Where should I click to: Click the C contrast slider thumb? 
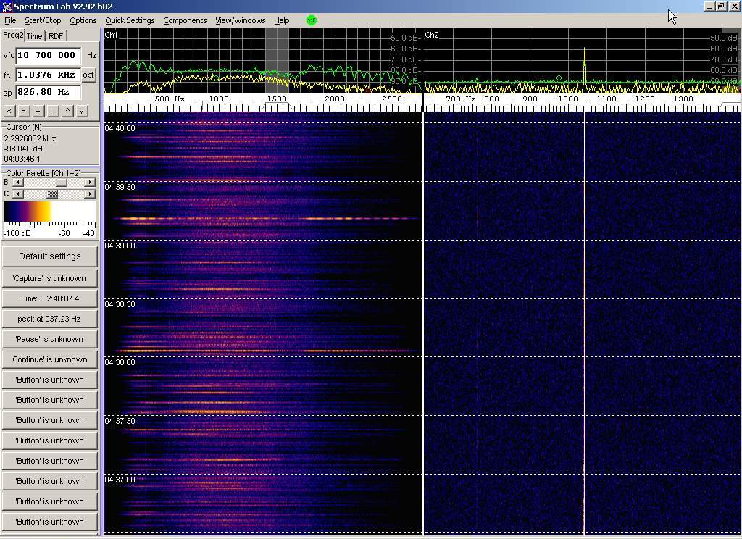(x=52, y=194)
